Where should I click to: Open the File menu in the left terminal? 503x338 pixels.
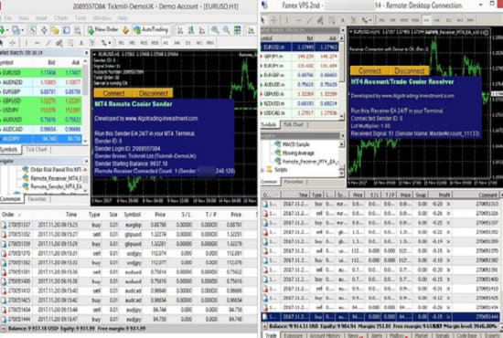click(8, 18)
